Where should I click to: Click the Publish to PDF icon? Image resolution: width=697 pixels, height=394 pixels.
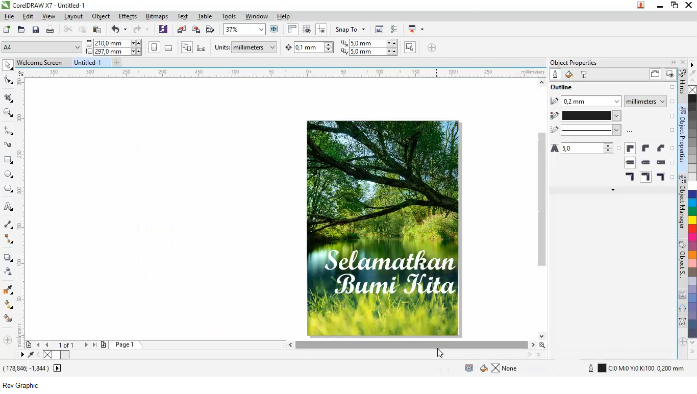210,30
